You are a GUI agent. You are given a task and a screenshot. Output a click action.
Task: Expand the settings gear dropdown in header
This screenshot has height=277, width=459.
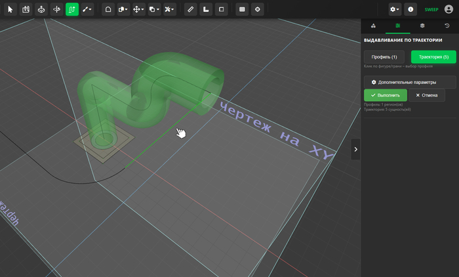[x=395, y=9]
